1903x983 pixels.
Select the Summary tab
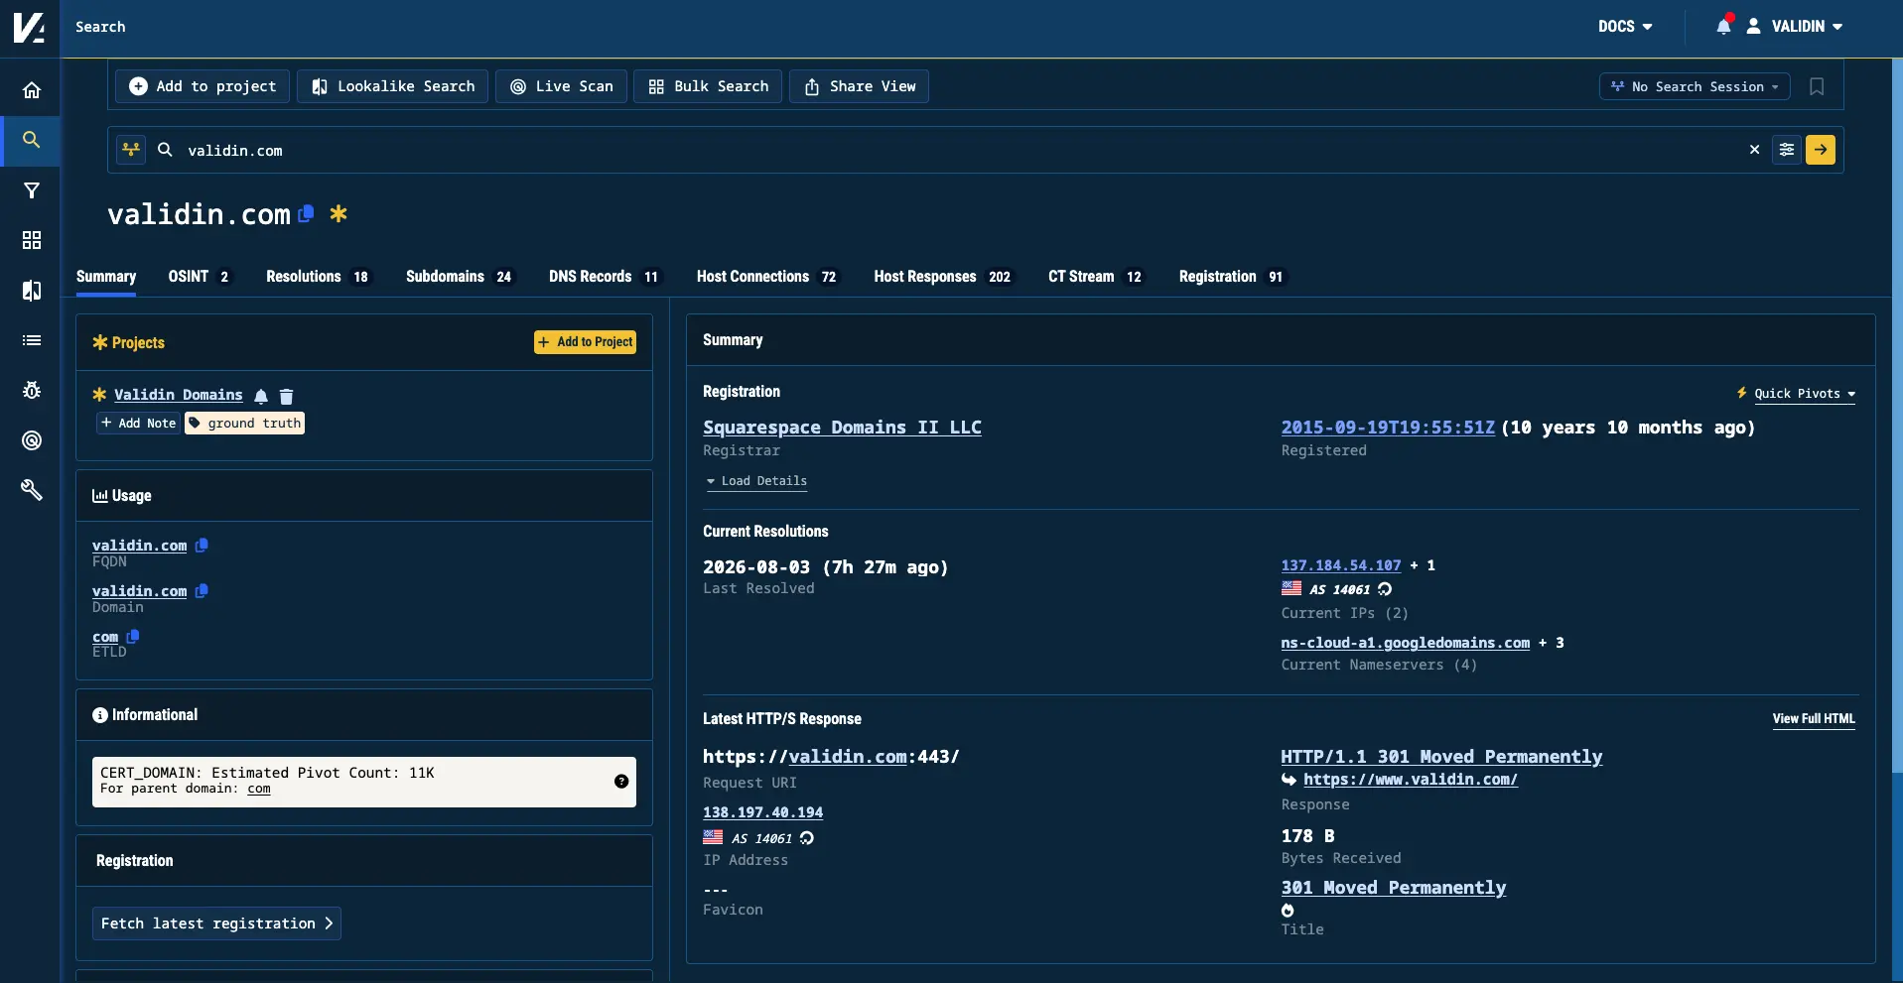[106, 277]
